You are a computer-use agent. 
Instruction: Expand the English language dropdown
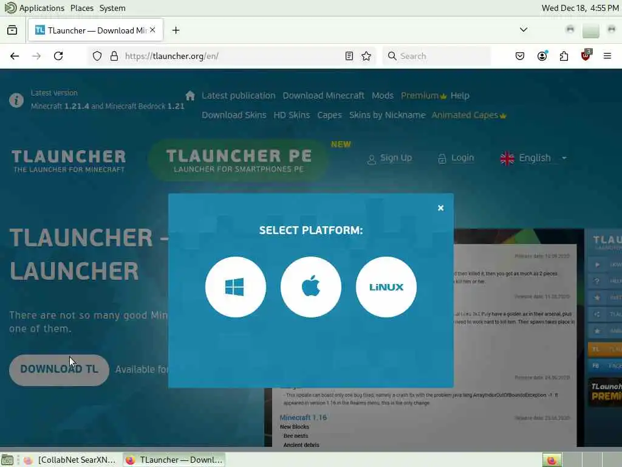(x=533, y=158)
